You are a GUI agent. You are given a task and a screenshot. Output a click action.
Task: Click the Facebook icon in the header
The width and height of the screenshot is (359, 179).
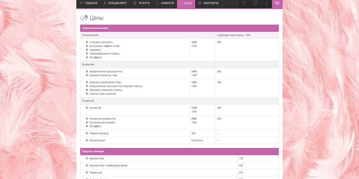coord(266,3)
